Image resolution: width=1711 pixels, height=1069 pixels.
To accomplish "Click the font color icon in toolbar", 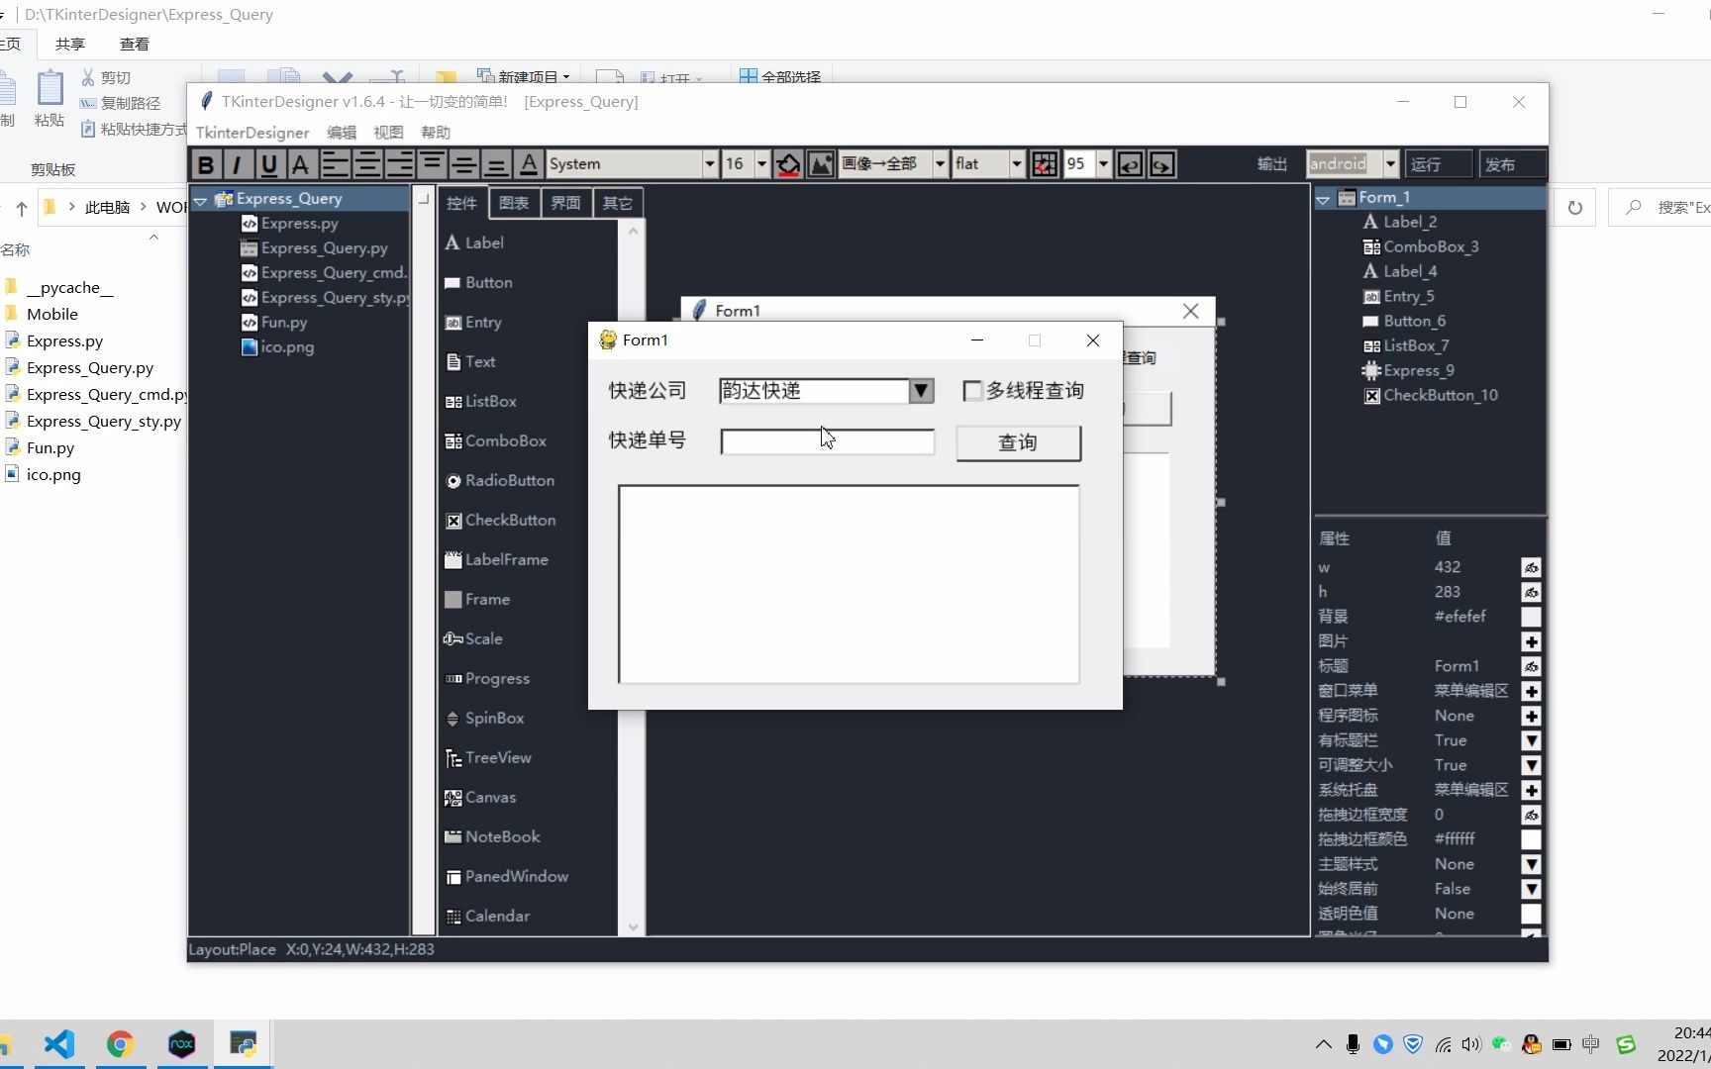I will click(x=529, y=163).
